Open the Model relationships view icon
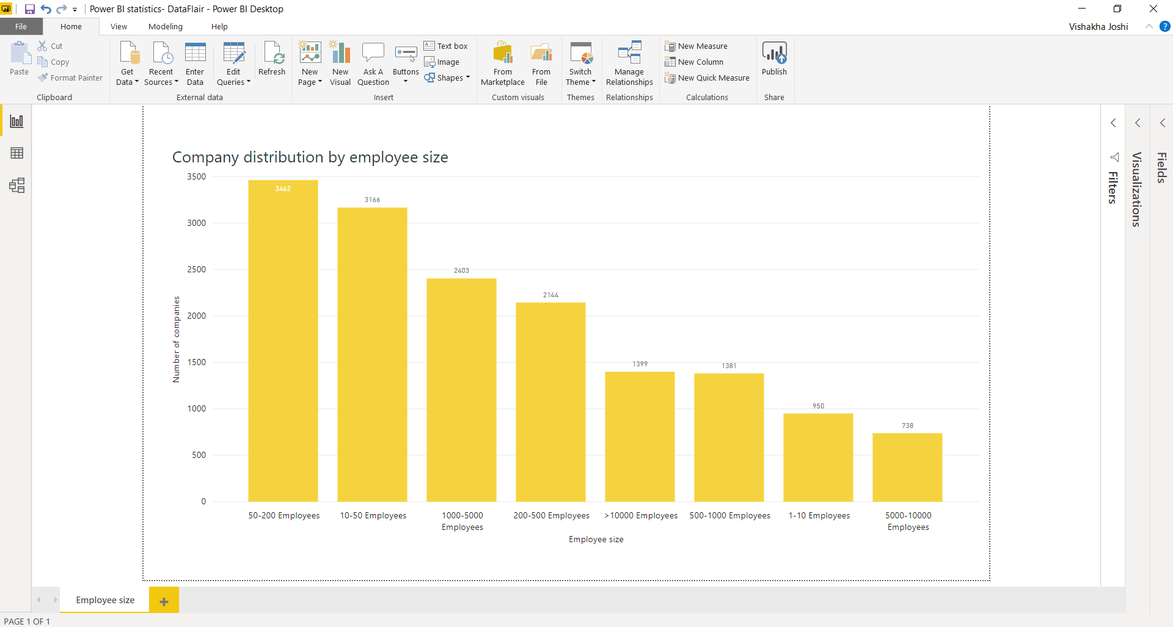Viewport: 1173px width, 627px height. tap(16, 186)
